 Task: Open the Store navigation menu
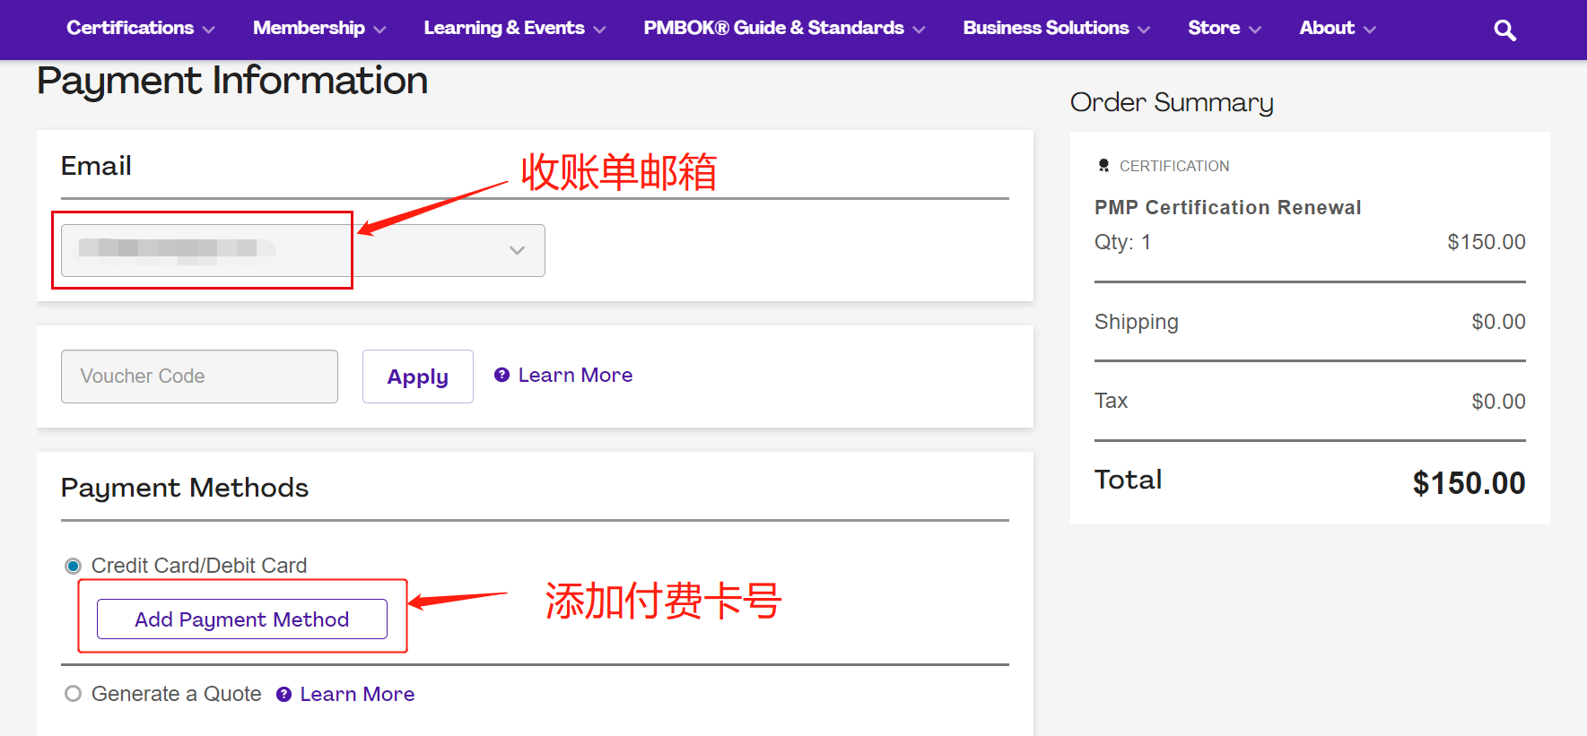pyautogui.click(x=1224, y=29)
